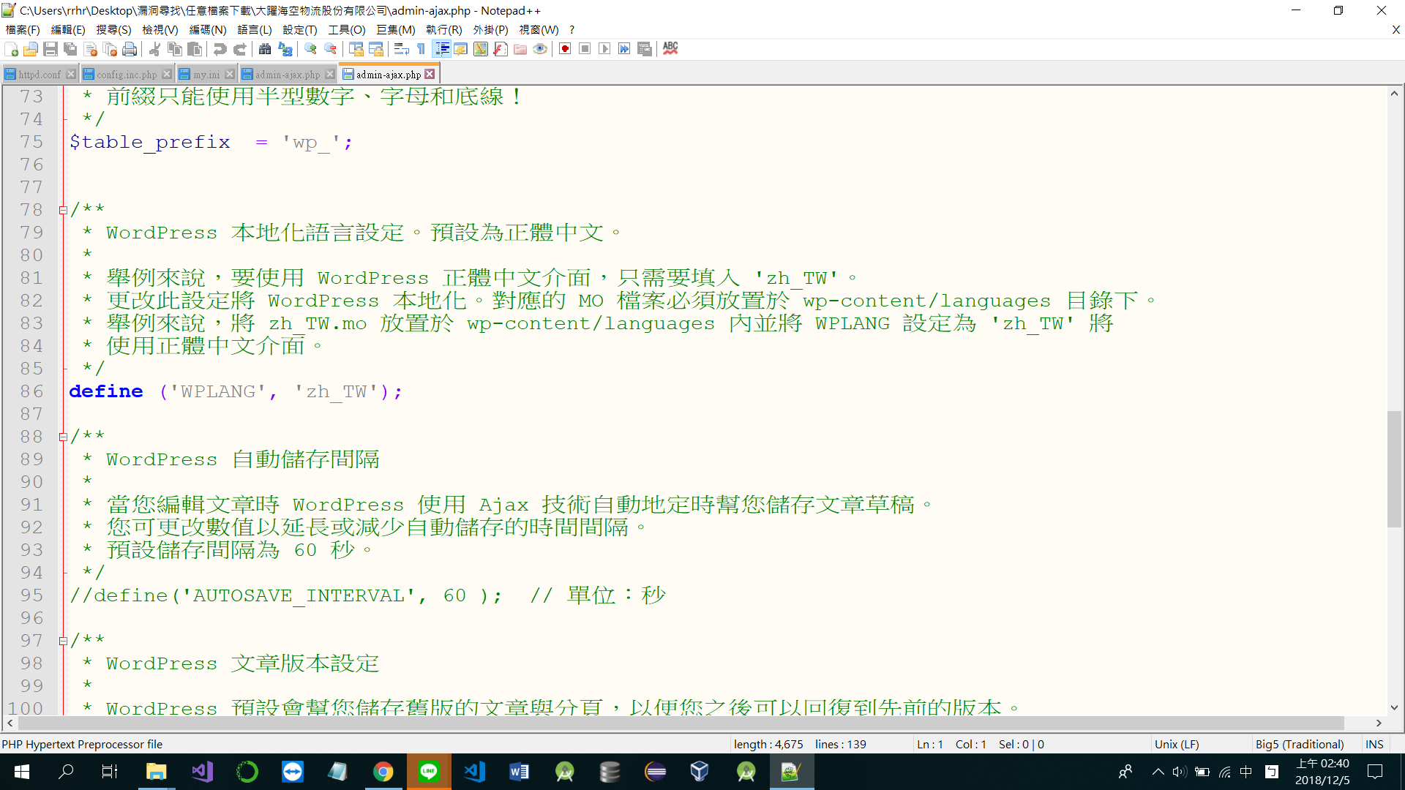The height and width of the screenshot is (790, 1405).
Task: Click the Close All documents icon
Action: tap(110, 49)
